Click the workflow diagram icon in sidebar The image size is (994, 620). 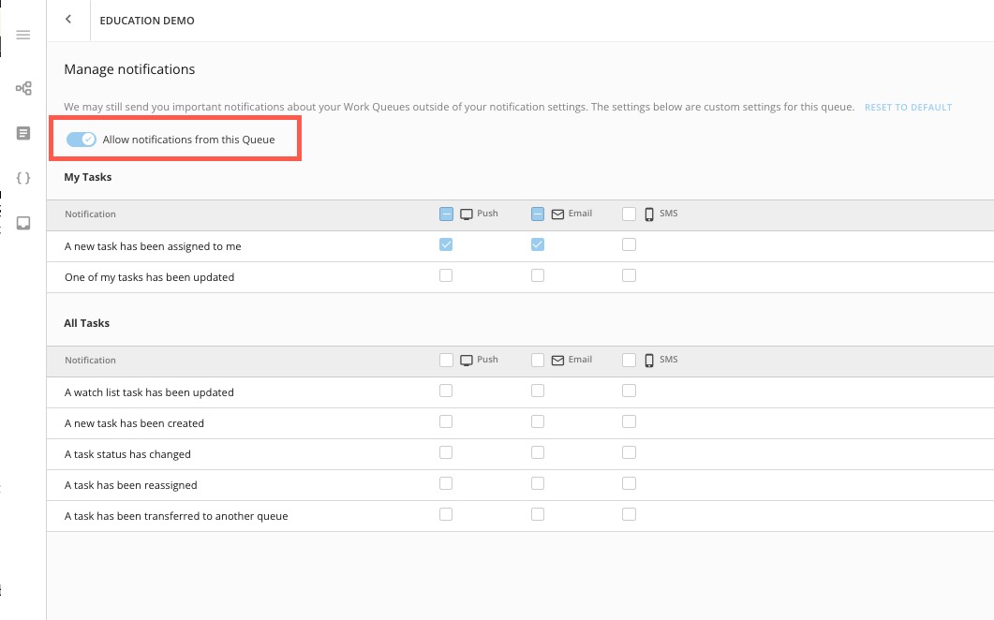click(23, 89)
